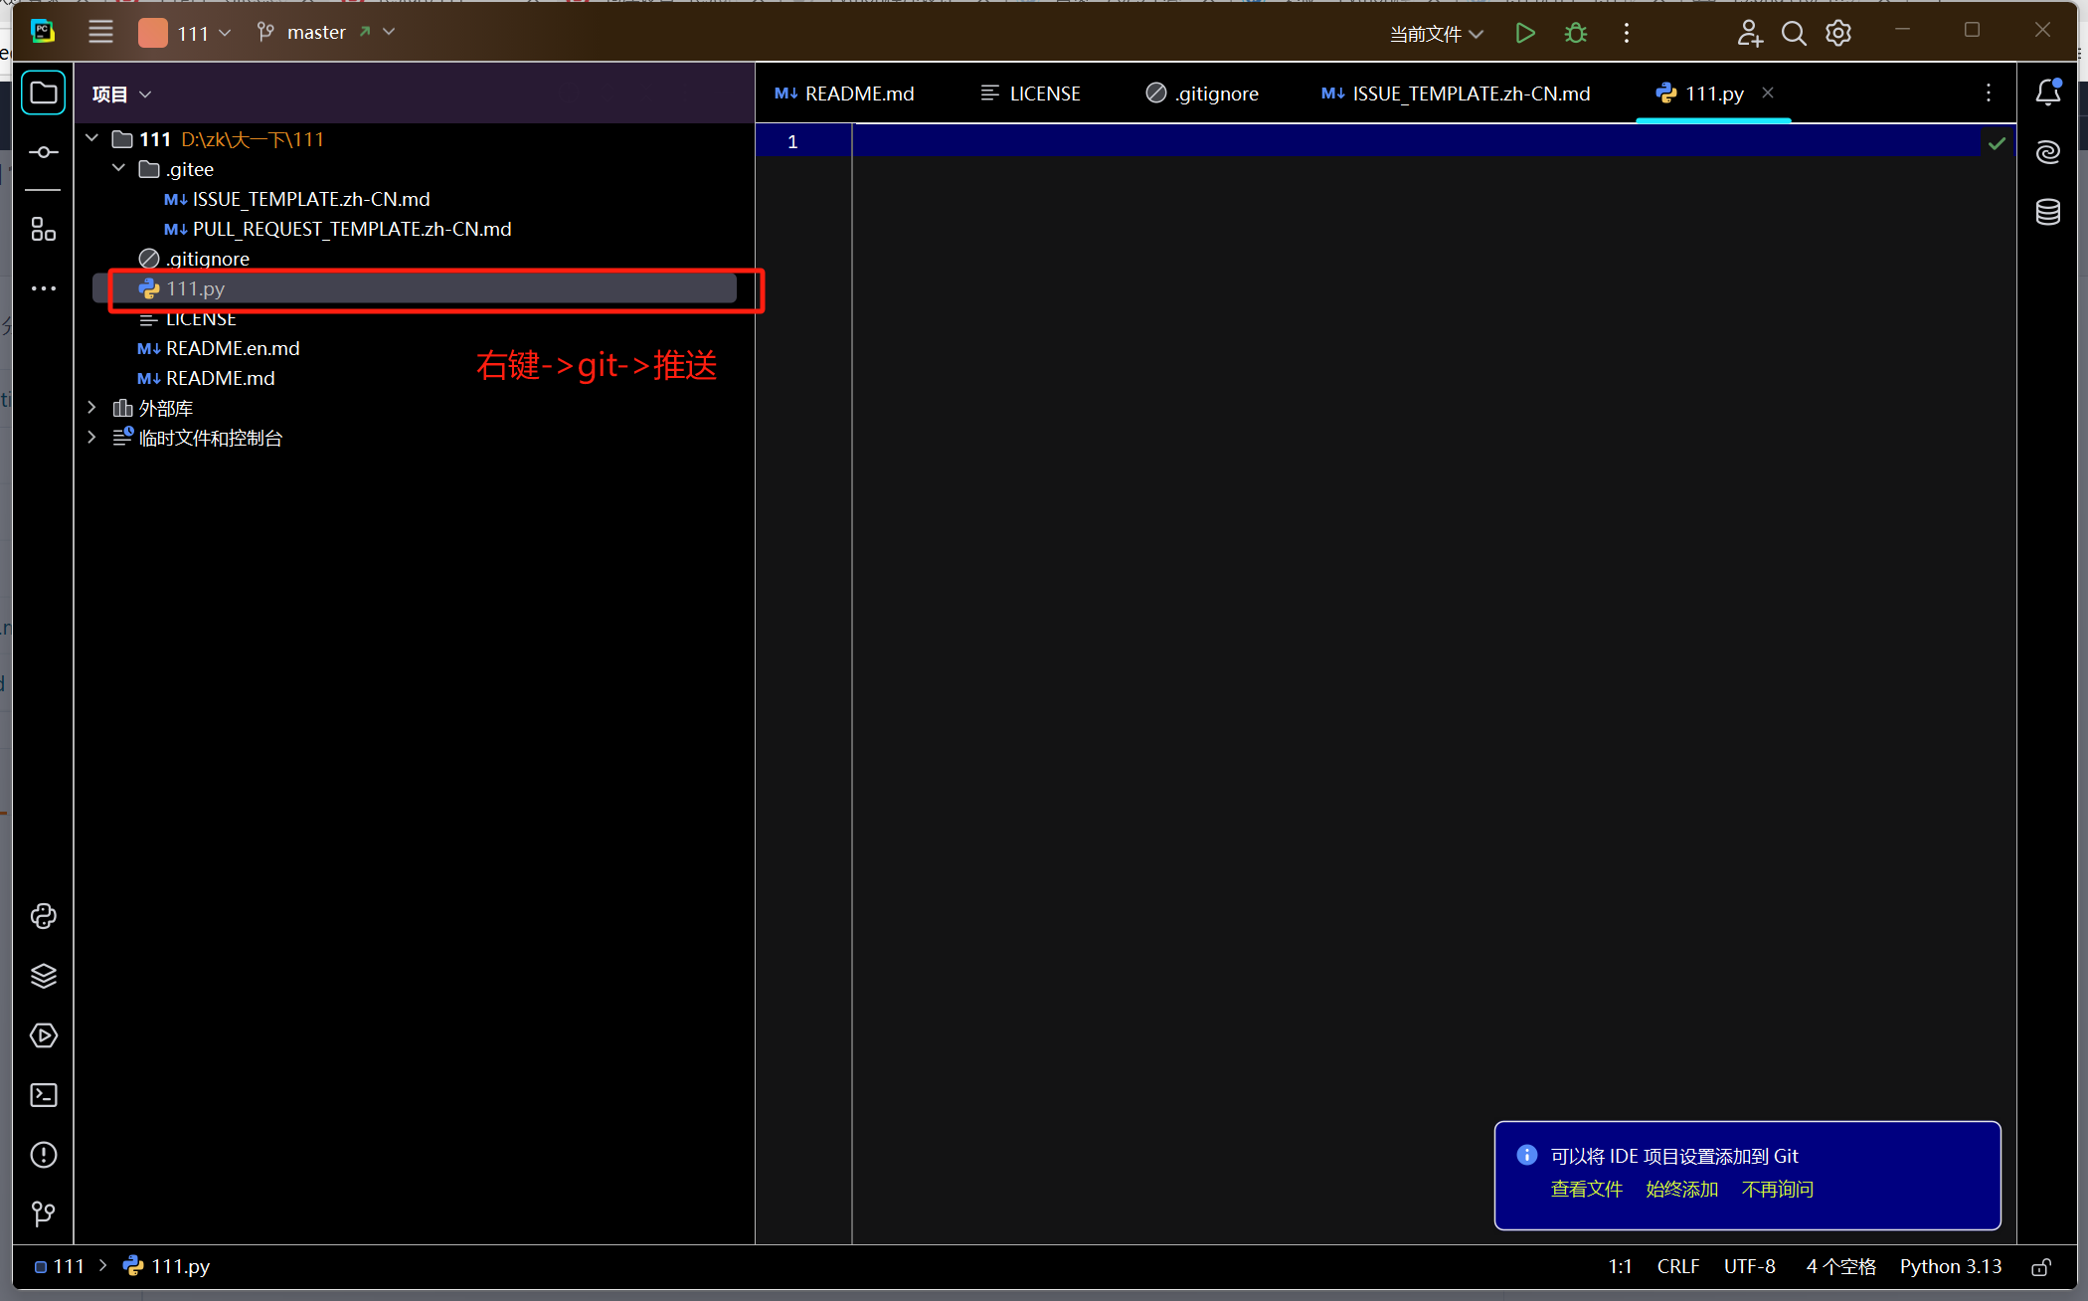Screen dimensions: 2088x1301
Task: Open the Commit tool window icon
Action: click(43, 152)
